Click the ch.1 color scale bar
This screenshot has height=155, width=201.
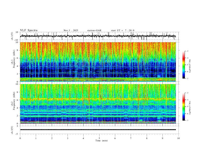(183, 65)
